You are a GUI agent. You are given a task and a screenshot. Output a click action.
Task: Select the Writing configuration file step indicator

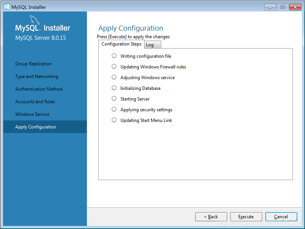pyautogui.click(x=114, y=56)
